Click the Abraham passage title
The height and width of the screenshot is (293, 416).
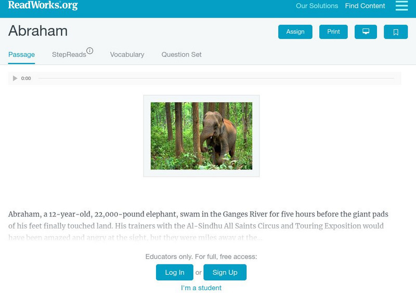click(x=38, y=31)
